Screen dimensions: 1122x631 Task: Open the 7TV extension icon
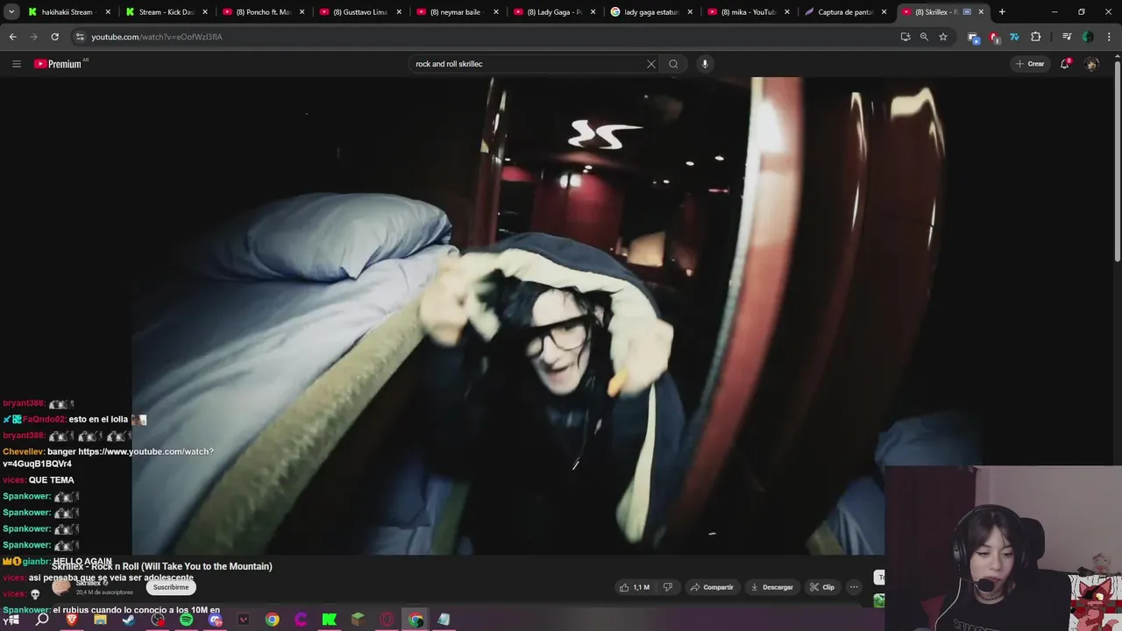pos(1014,37)
